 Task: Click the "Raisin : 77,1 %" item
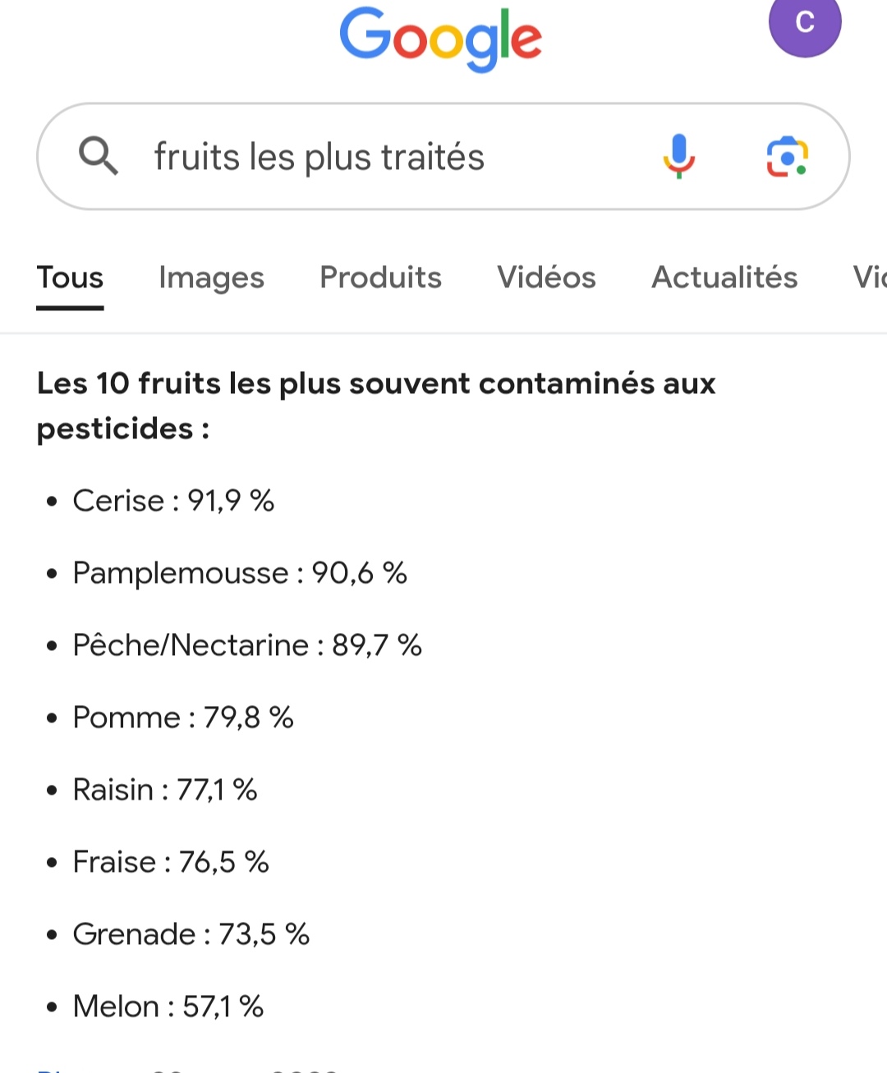(165, 790)
